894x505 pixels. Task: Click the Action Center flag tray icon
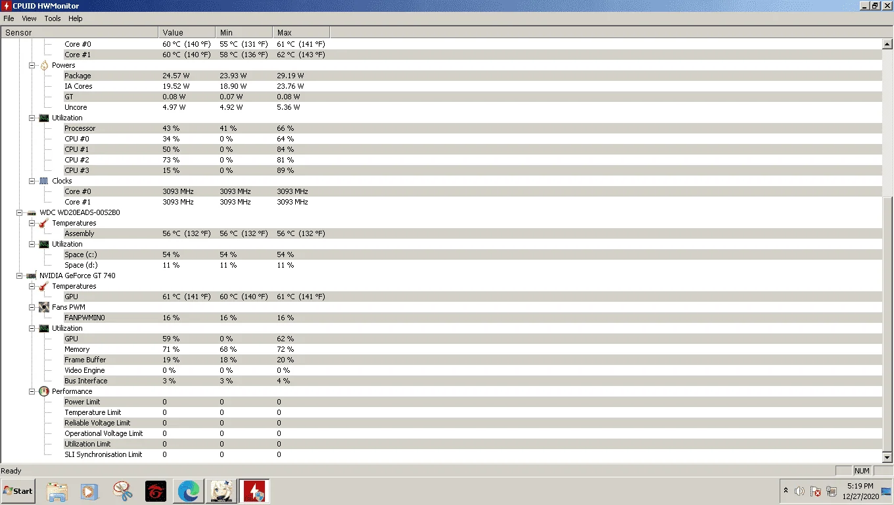[816, 491]
